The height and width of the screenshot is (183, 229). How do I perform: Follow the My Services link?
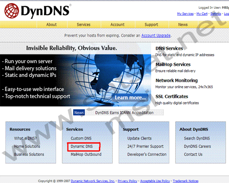click(185, 14)
